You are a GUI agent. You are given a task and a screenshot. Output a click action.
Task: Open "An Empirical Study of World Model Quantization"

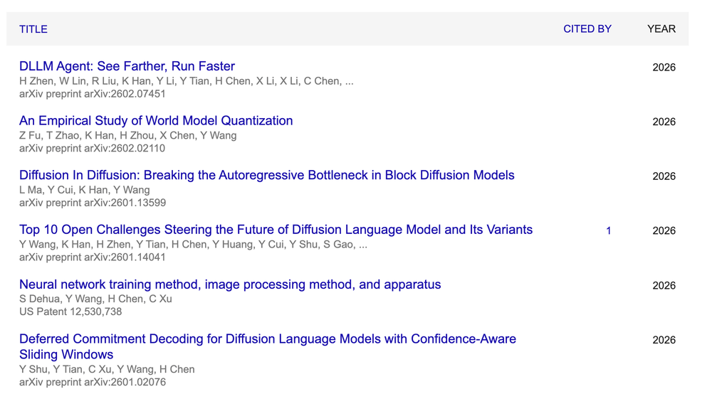[156, 121]
